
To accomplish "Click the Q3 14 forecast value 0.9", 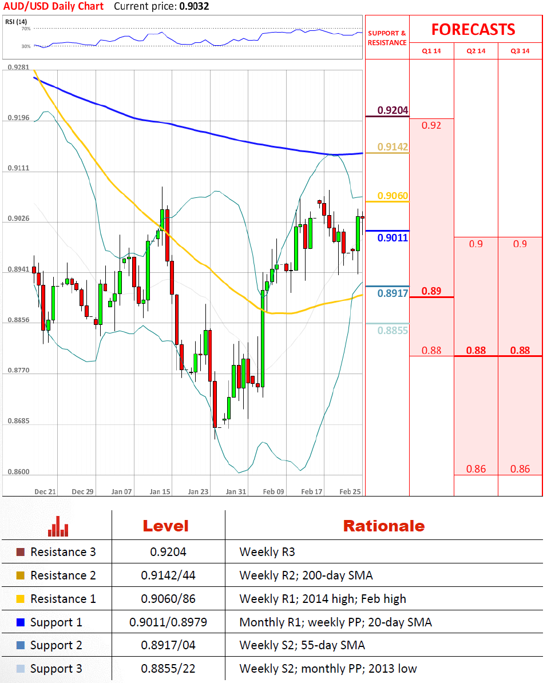I will (520, 244).
